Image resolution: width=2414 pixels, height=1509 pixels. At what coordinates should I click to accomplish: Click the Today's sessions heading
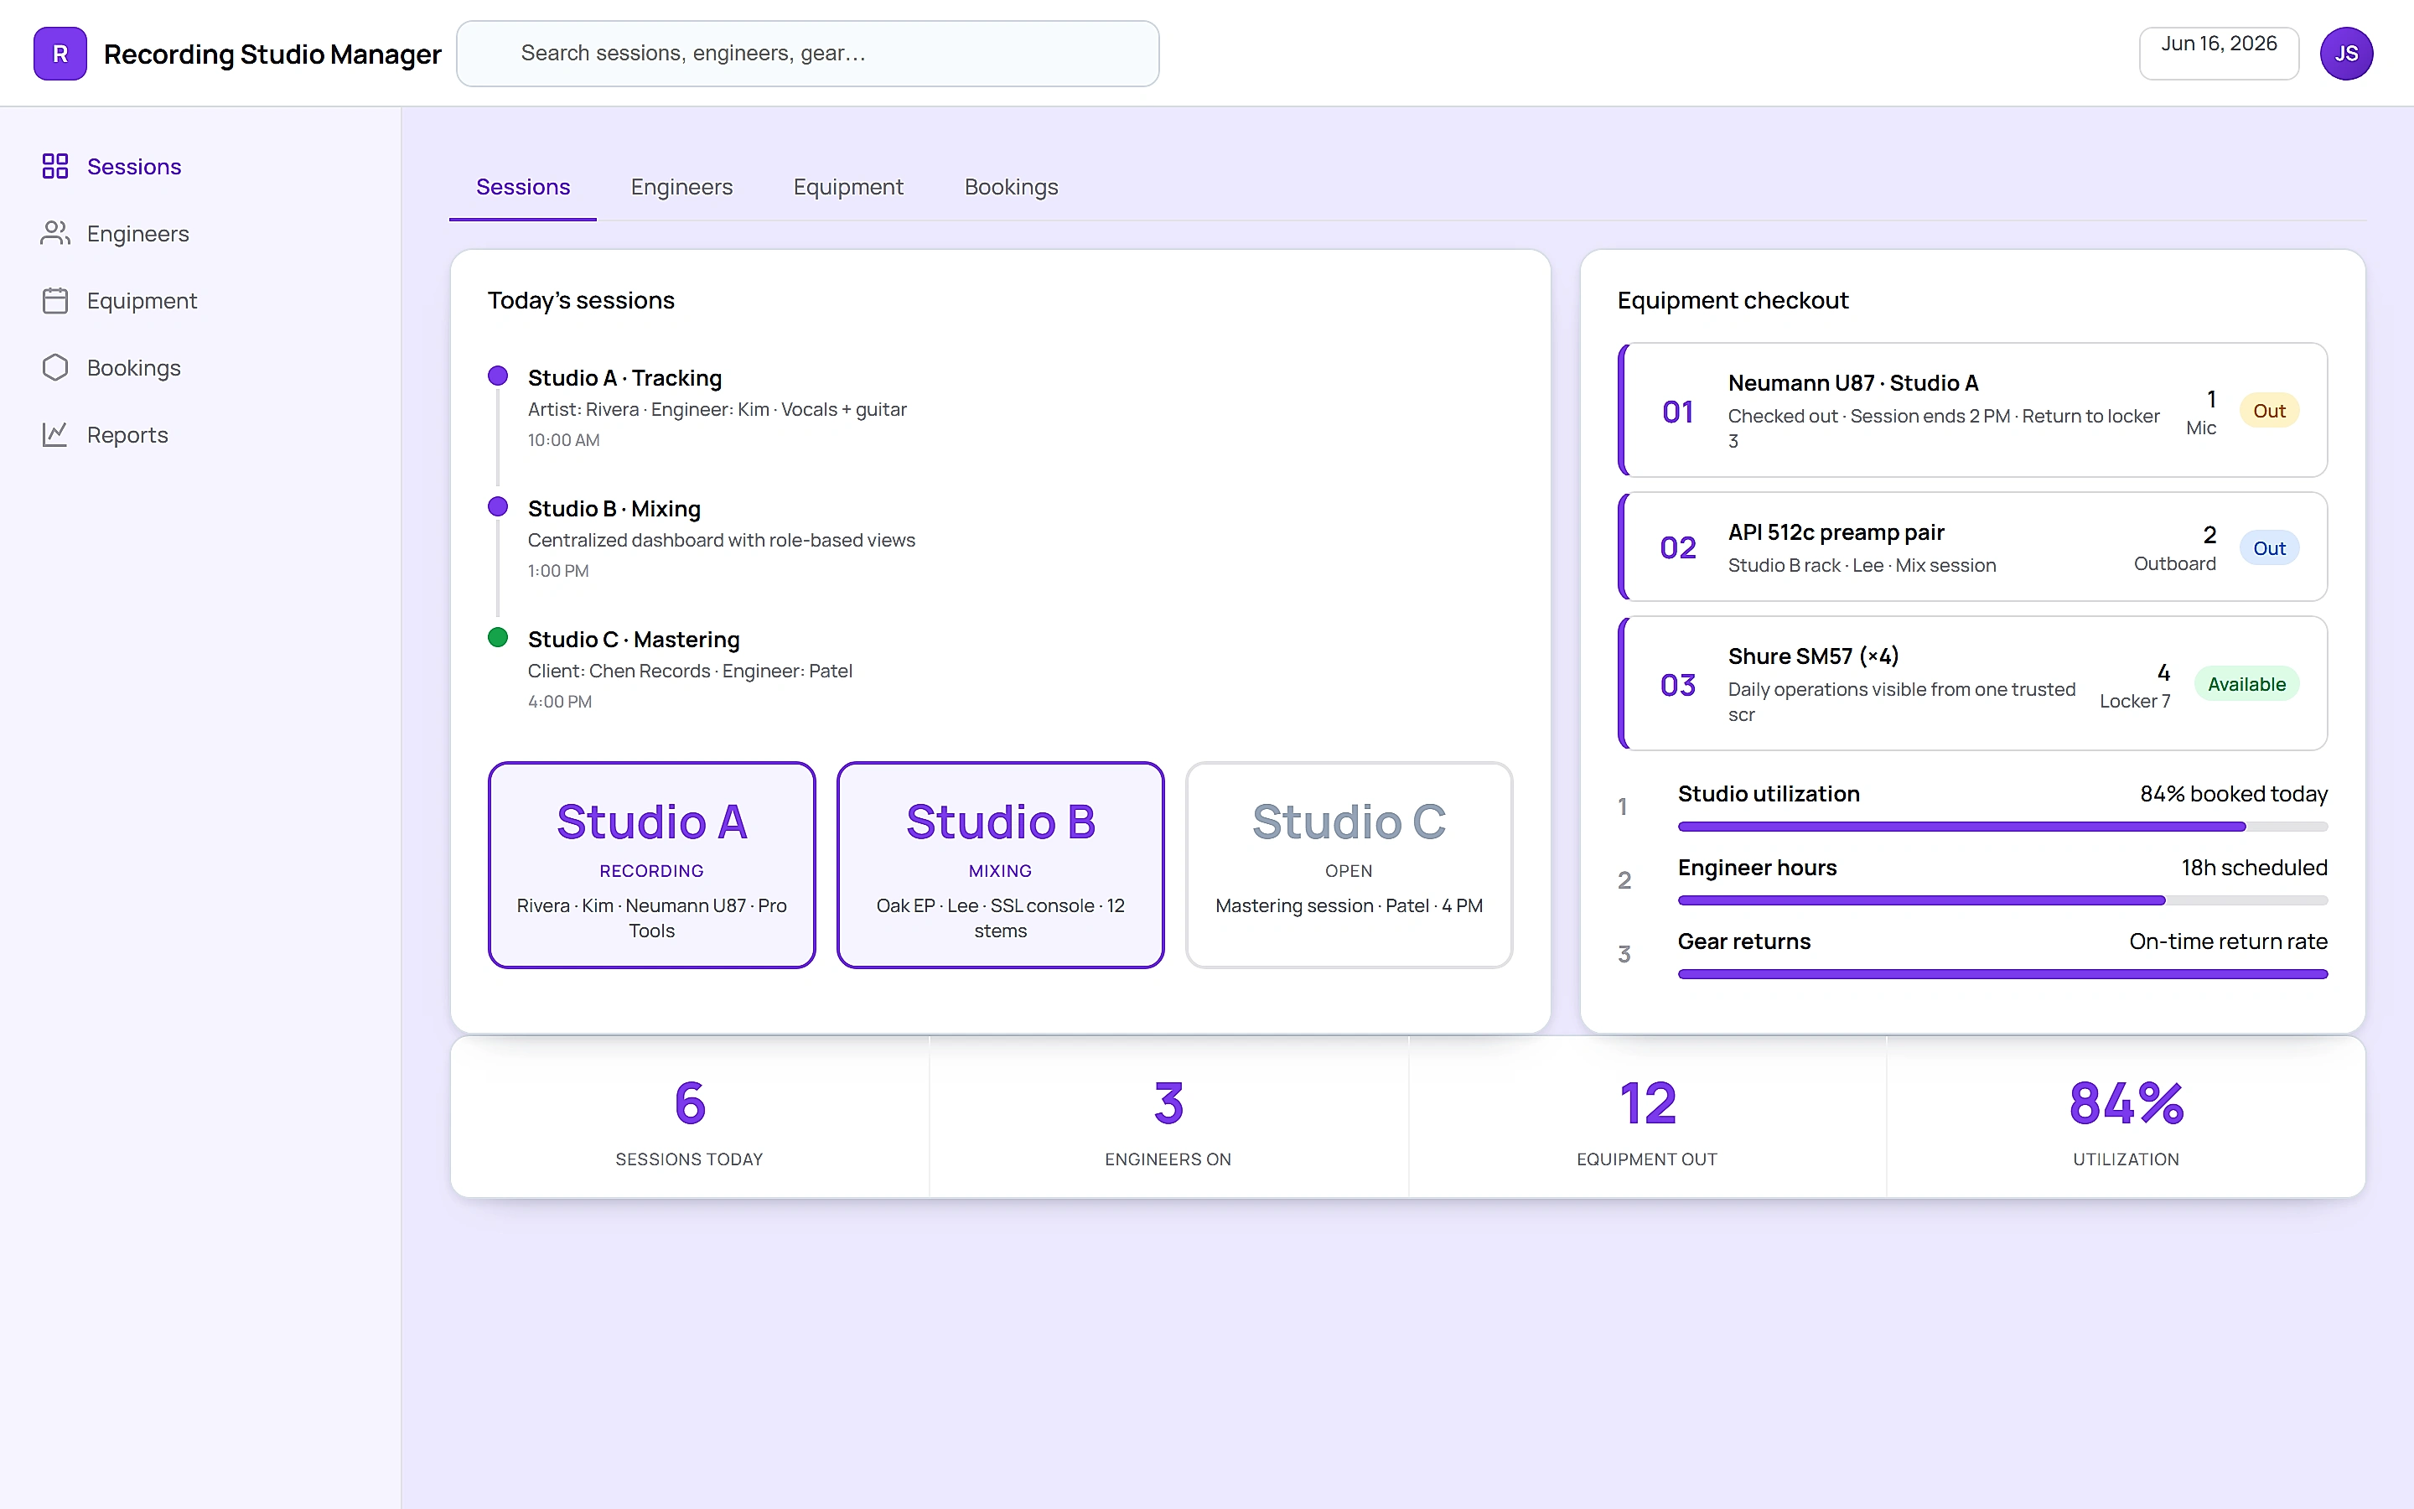(x=581, y=299)
